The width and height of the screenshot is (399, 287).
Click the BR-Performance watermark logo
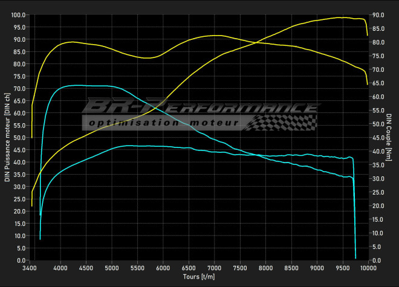[x=199, y=108]
